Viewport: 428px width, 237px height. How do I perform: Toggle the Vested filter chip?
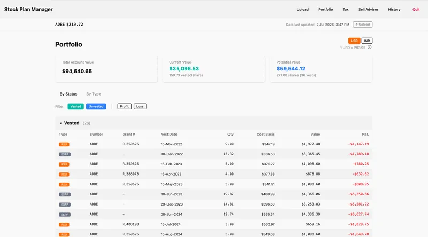point(75,107)
